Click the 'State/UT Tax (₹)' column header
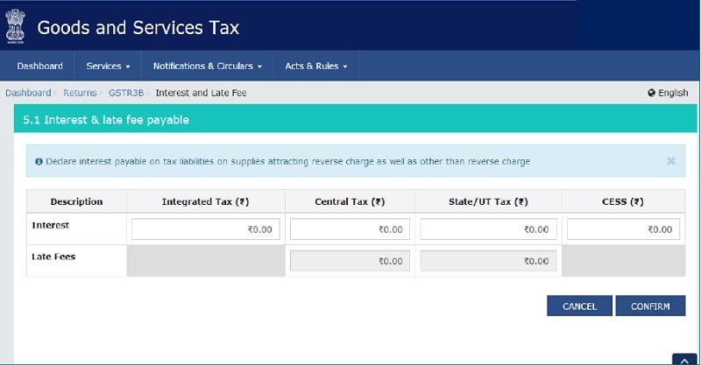The image size is (701, 366). [488, 201]
